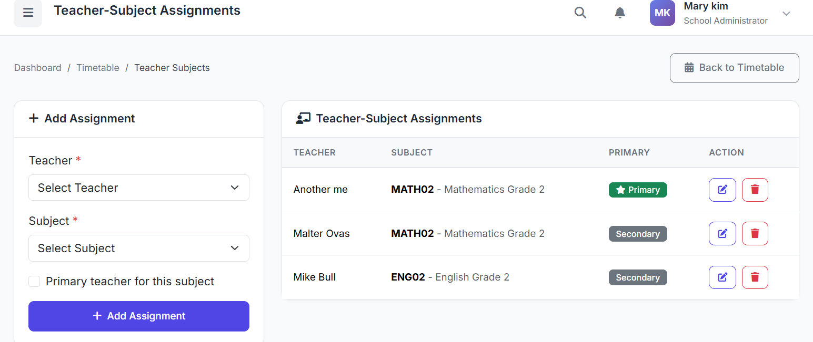This screenshot has width=813, height=342.
Task: Click the search magnifier icon
Action: pyautogui.click(x=580, y=13)
